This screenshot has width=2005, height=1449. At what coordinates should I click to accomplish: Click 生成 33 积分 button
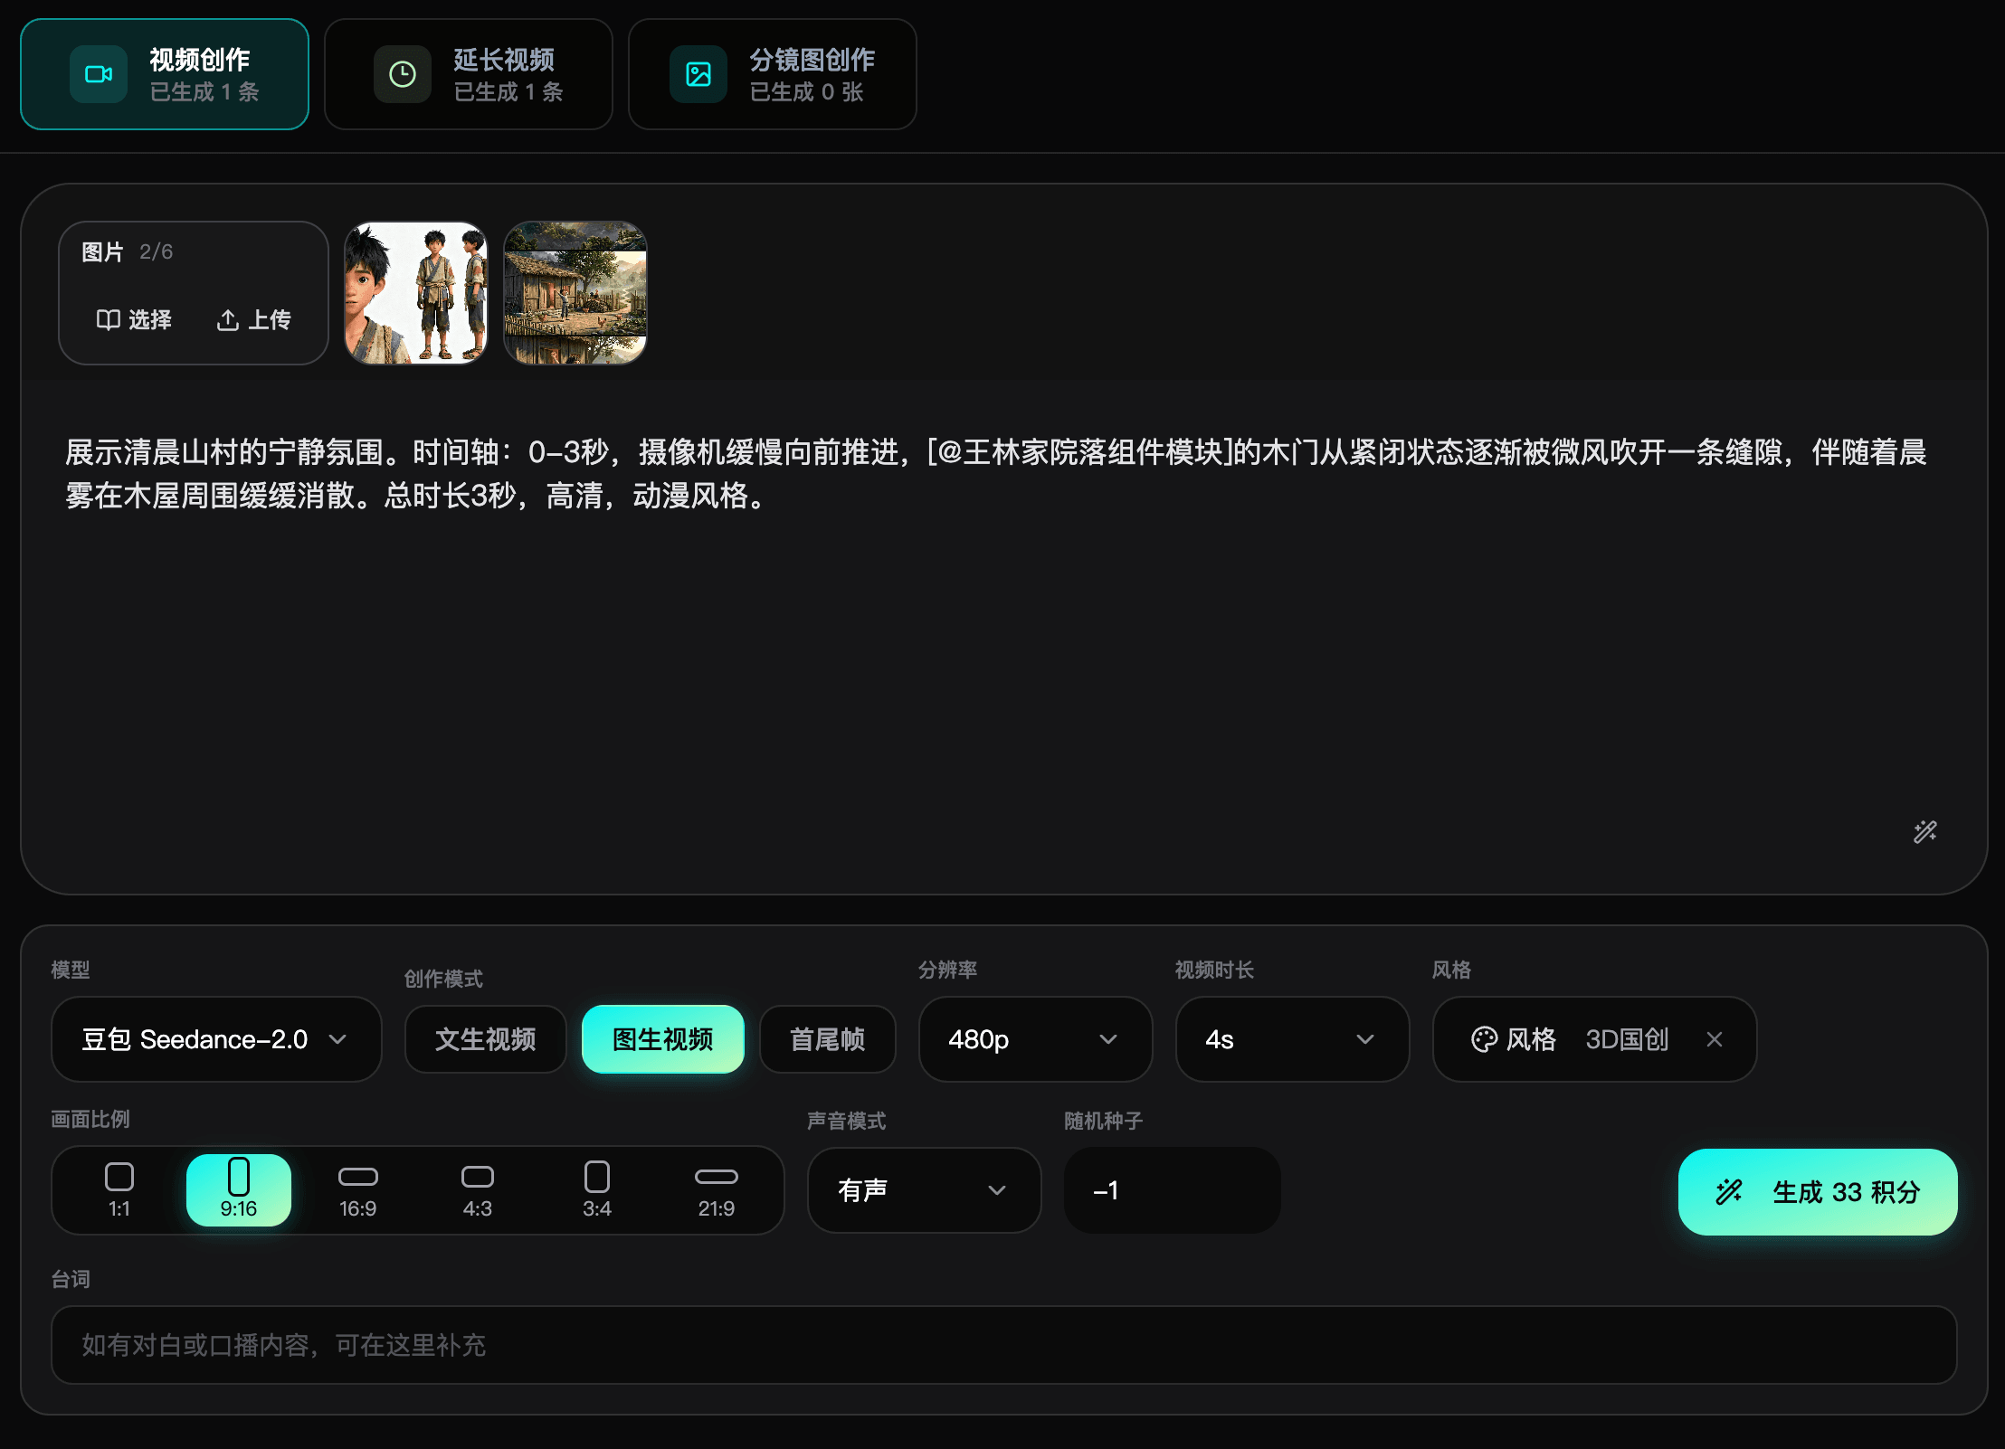(x=1818, y=1192)
